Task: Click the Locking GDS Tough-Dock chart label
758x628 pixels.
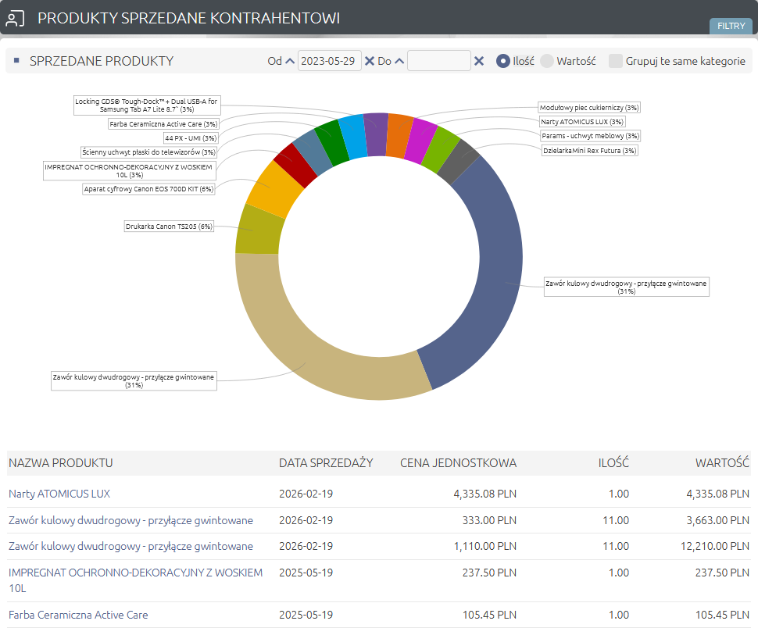Action: [x=147, y=105]
